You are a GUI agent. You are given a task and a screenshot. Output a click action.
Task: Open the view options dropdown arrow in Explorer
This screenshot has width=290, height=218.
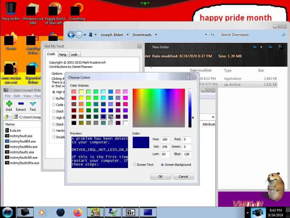pyautogui.click(x=261, y=47)
